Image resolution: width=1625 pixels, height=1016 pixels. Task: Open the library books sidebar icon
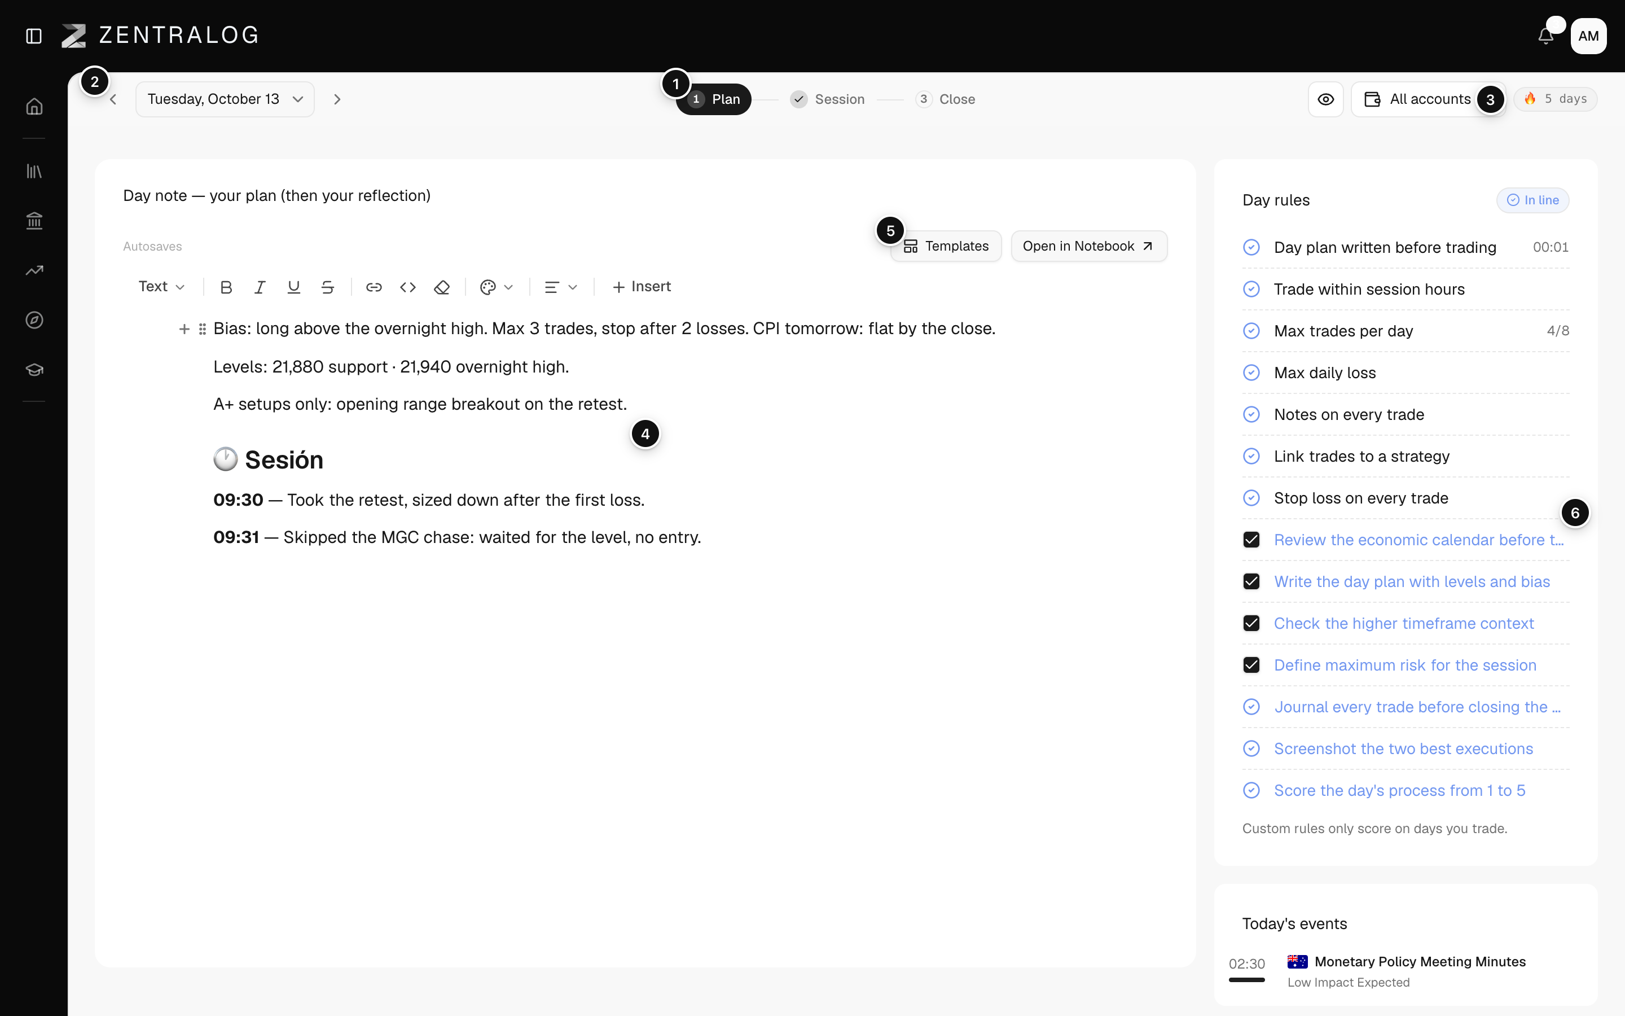coord(34,172)
